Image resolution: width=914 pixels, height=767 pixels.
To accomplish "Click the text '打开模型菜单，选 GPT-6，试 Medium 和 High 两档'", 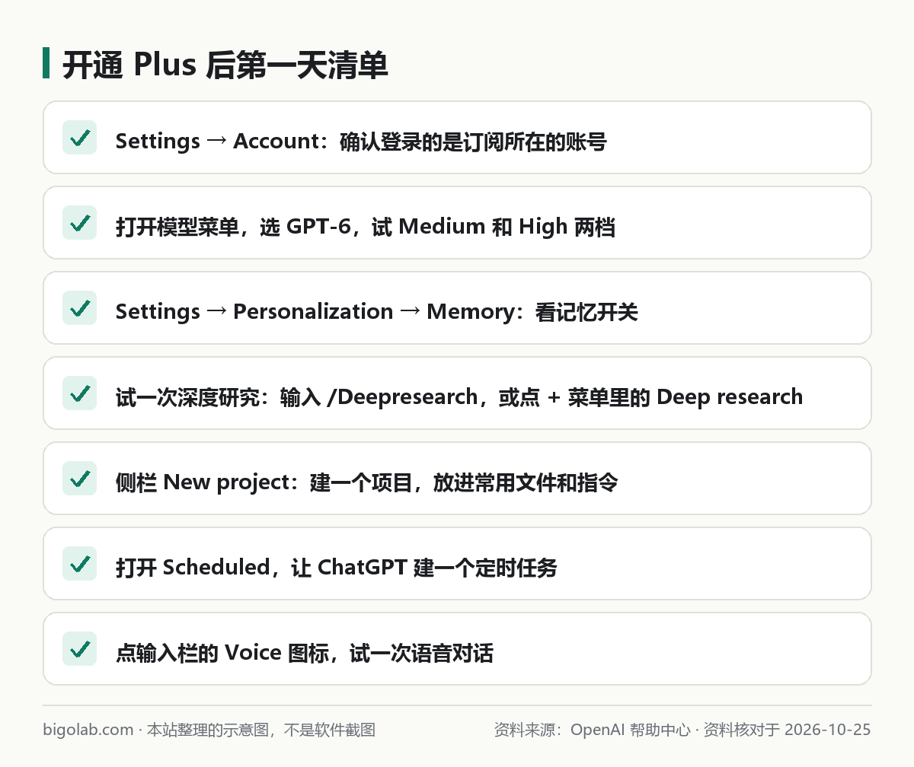I will (366, 227).
